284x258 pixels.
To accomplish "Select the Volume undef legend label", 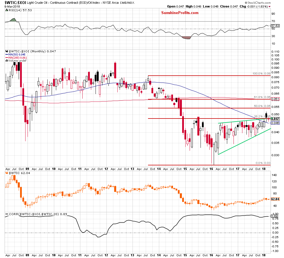I will [x=17, y=61].
